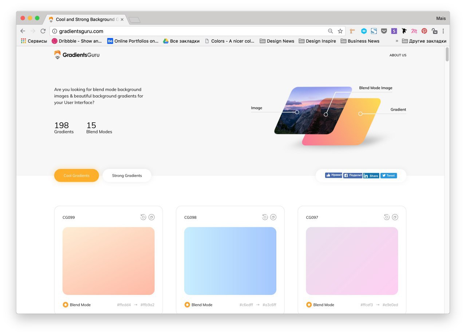
Task: Switch to the Cool Gradients tab
Action: [76, 176]
